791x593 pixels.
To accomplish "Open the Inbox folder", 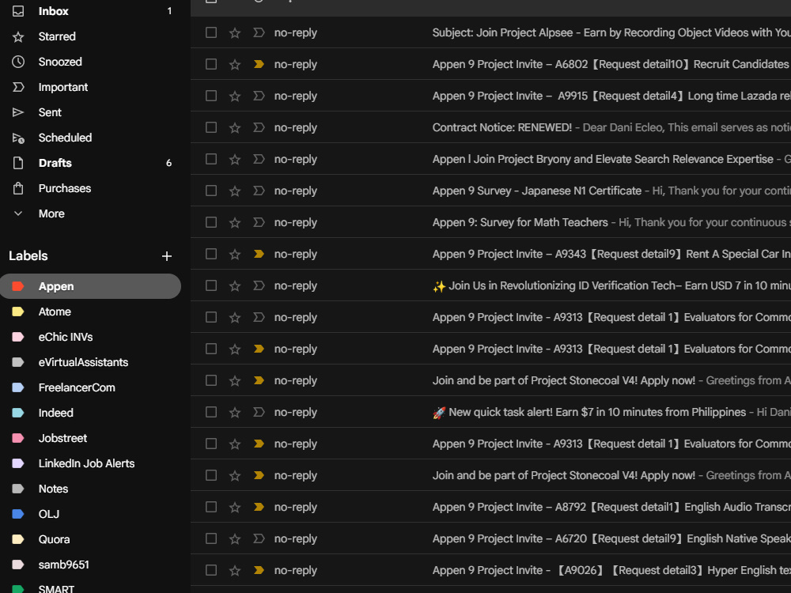I will (90, 11).
